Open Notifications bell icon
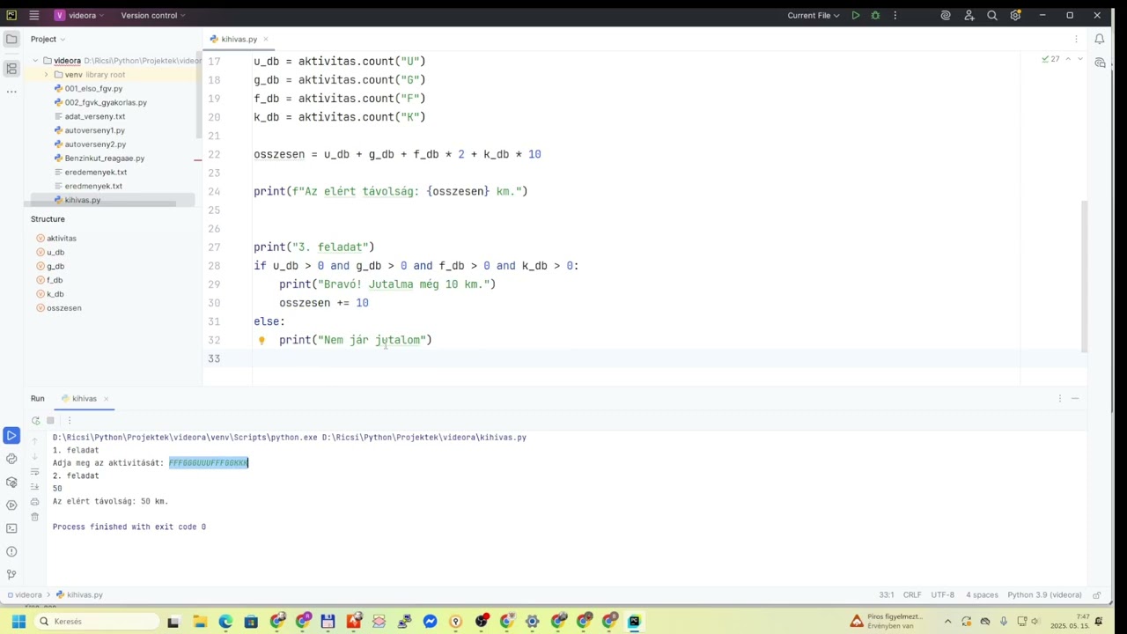 [x=1099, y=39]
